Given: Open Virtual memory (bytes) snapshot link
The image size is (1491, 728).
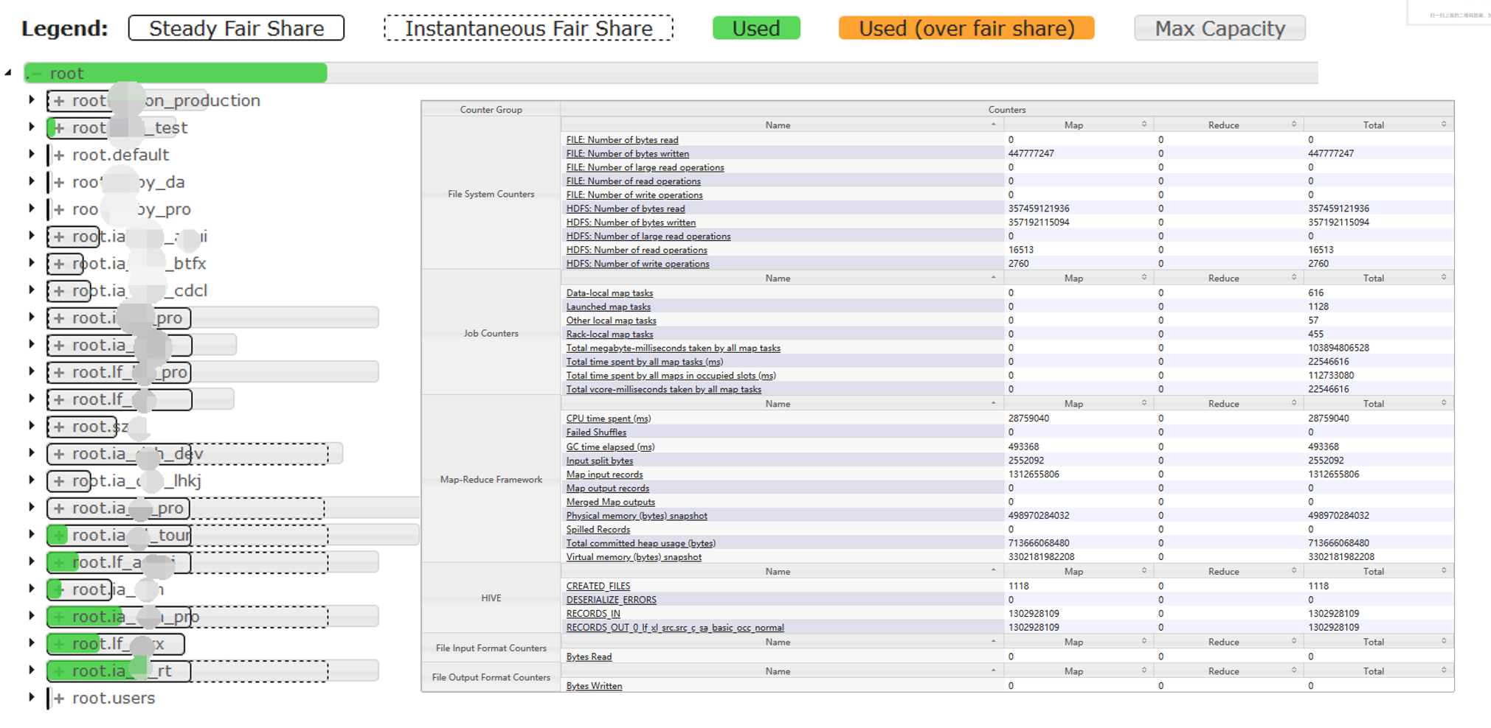Looking at the screenshot, I should click(634, 556).
